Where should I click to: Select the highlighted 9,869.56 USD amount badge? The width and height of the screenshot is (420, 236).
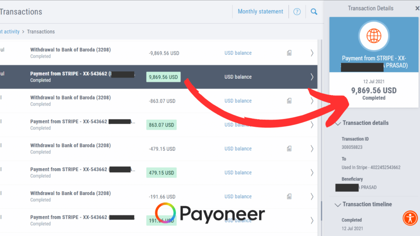click(163, 77)
